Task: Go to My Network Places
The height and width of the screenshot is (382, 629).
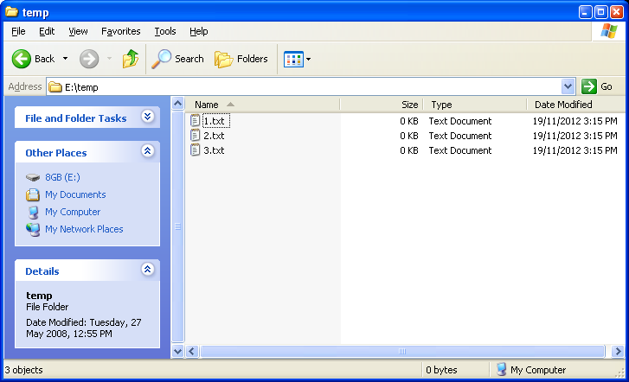Action: click(x=84, y=229)
